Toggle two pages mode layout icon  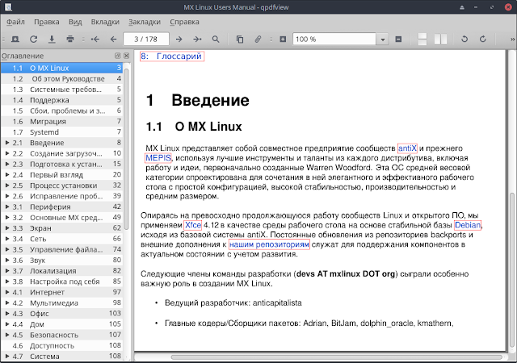tap(440, 40)
